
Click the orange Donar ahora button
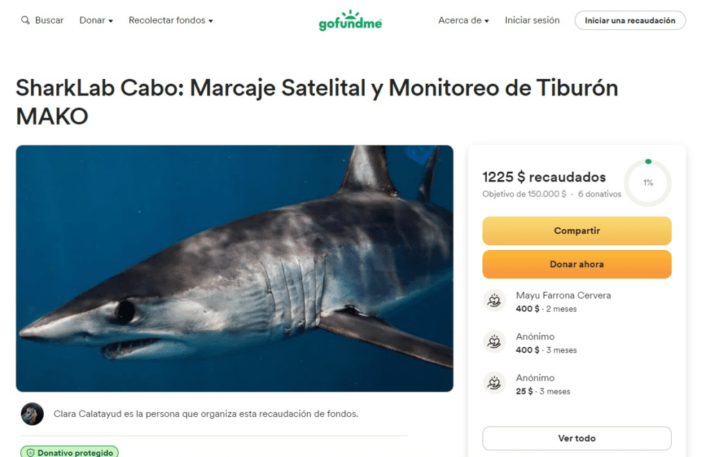click(577, 264)
